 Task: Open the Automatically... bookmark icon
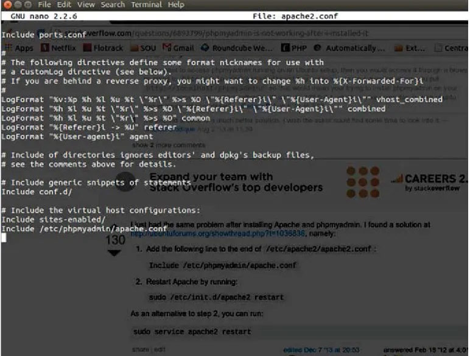317,47
